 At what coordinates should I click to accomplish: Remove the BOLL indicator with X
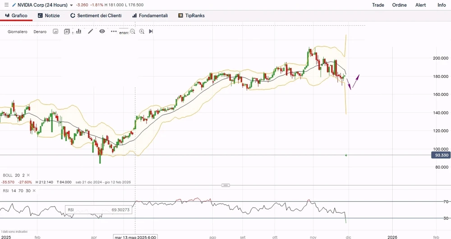point(28,175)
